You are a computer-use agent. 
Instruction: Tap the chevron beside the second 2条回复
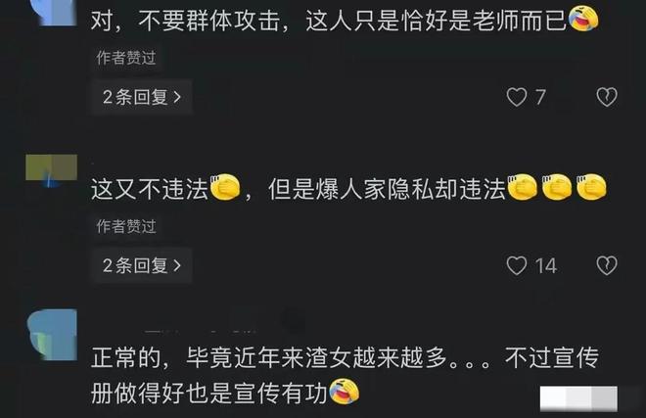[177, 265]
